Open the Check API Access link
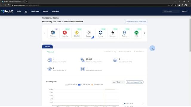 click(139, 52)
